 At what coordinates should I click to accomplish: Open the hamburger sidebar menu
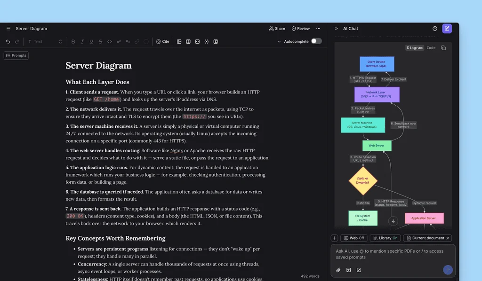[8, 29]
